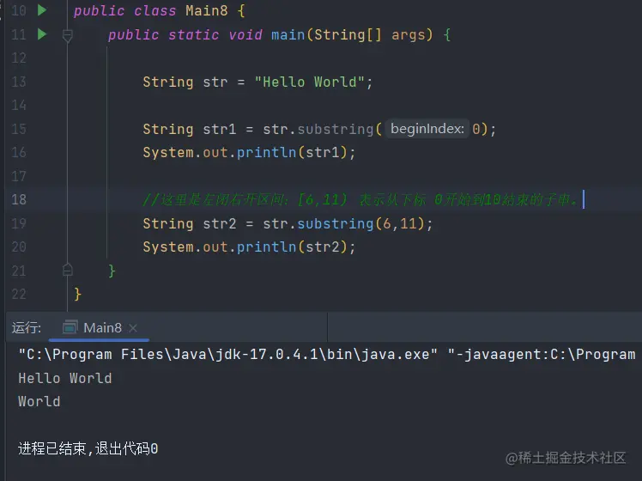The image size is (642, 481).
Task: Click the str2 variable declaration
Action: coord(220,223)
